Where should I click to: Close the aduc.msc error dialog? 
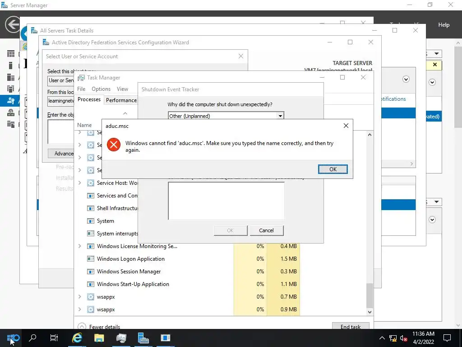(346, 126)
